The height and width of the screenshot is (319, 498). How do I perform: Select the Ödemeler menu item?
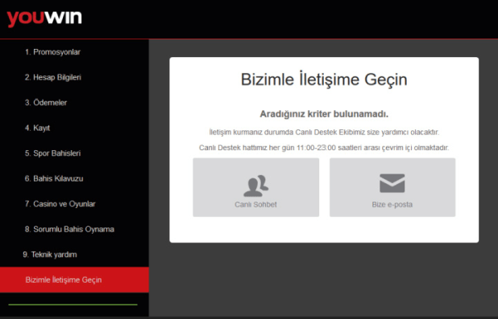pos(46,103)
